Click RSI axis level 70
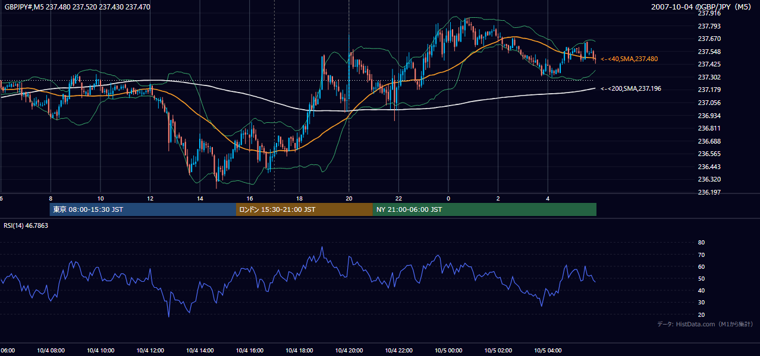This screenshot has height=356, width=760. click(x=701, y=255)
